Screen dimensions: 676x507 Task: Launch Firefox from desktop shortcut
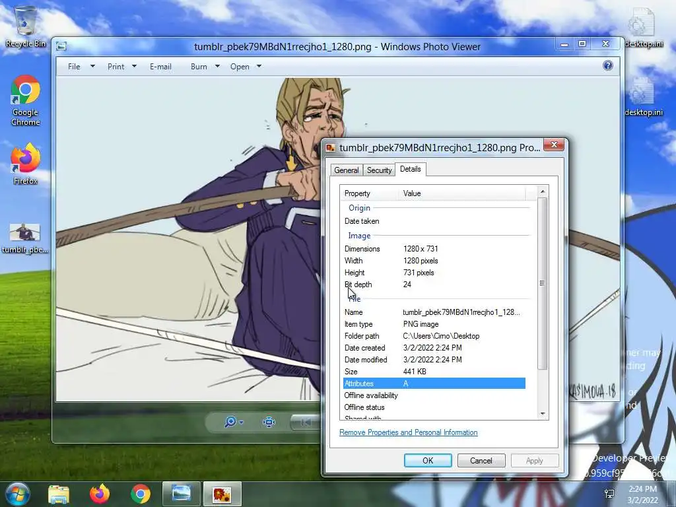[x=26, y=164]
